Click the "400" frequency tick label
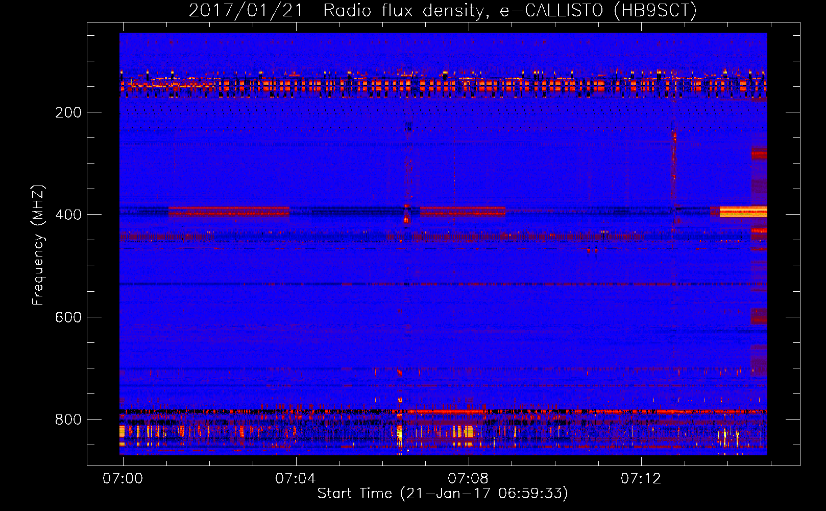This screenshot has height=511, width=826. (x=68, y=215)
